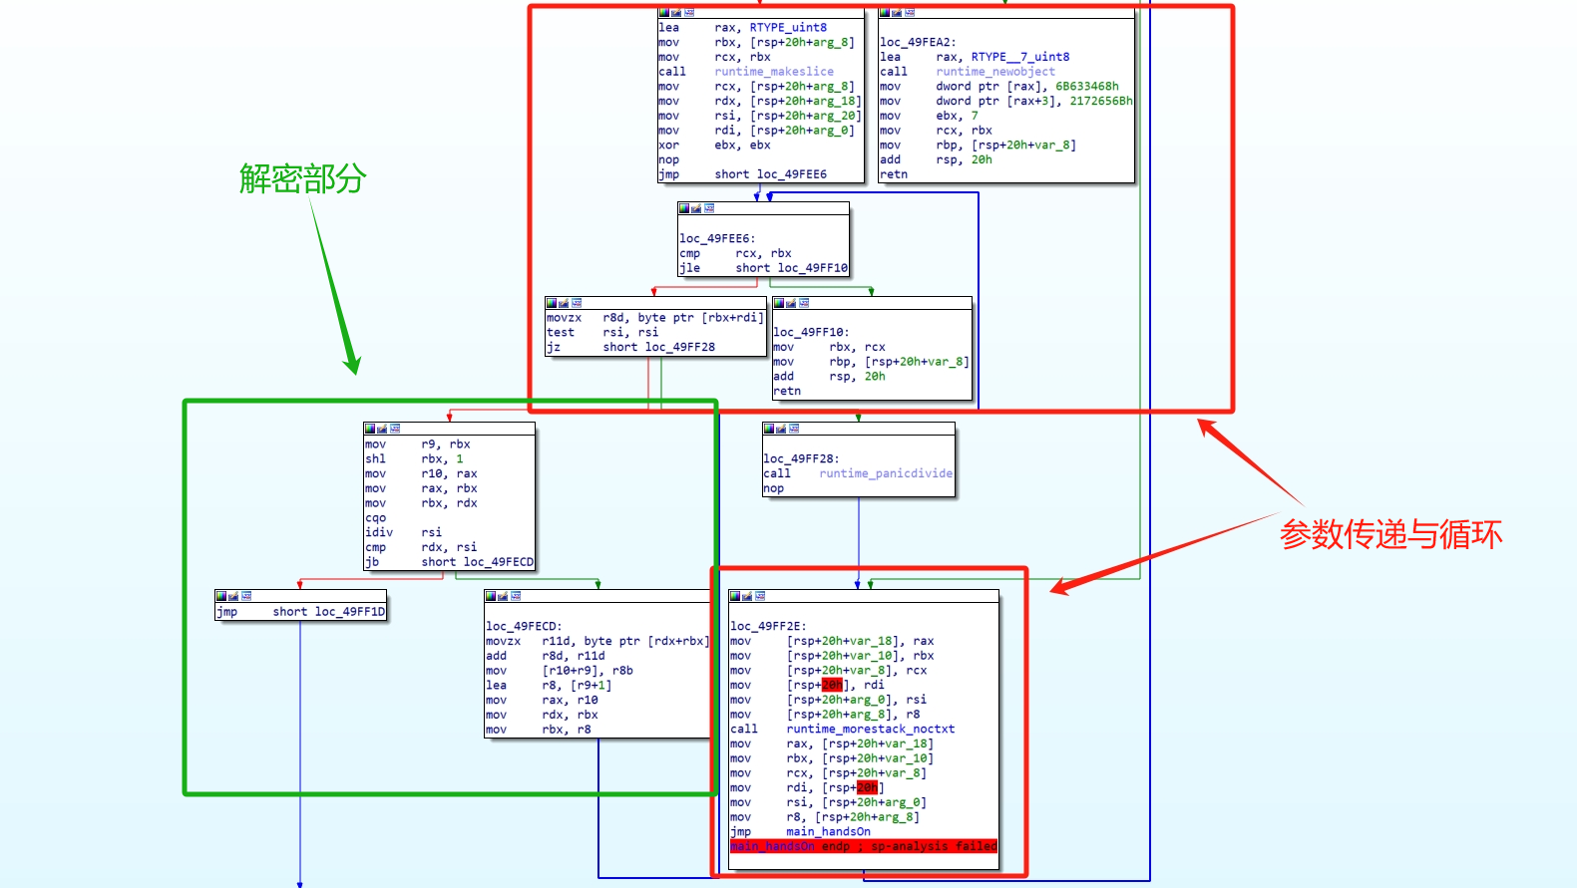Click the color icon on the loc_49FF10 block

pos(778,303)
